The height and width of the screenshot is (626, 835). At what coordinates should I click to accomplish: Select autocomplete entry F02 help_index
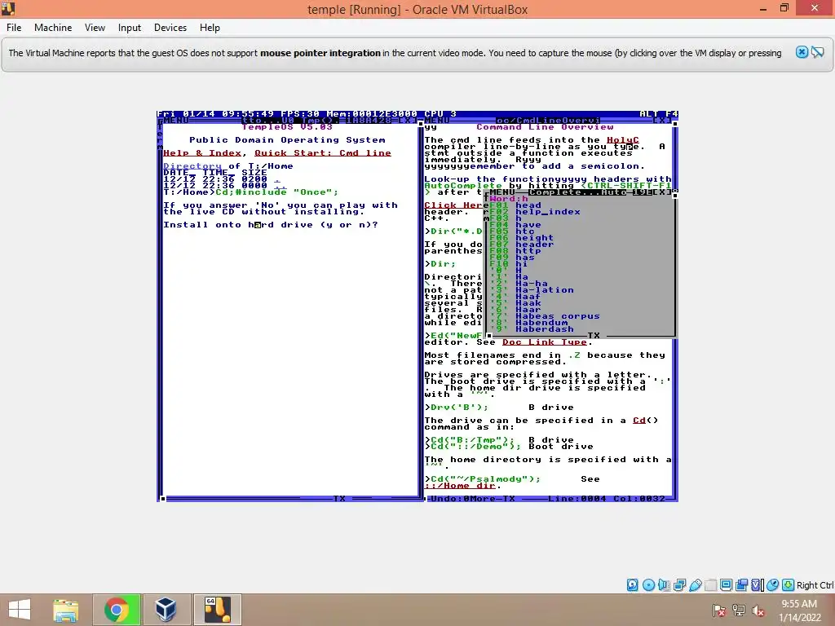(x=535, y=212)
